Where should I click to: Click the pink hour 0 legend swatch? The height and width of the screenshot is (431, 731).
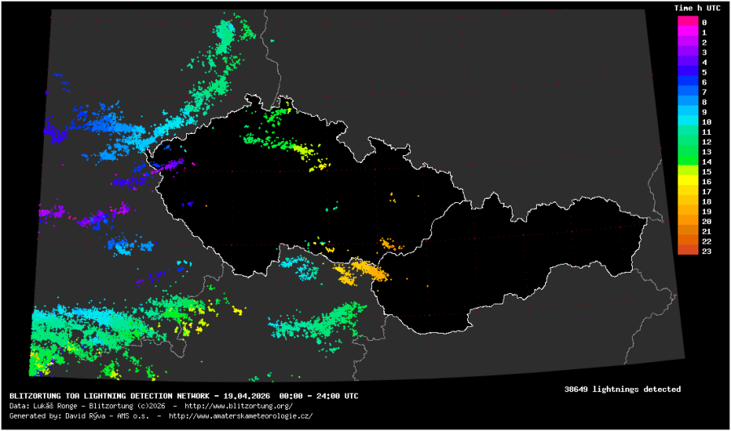tap(687, 22)
